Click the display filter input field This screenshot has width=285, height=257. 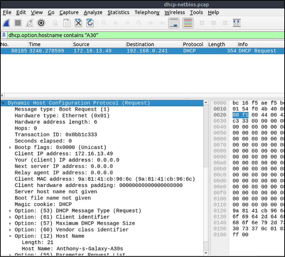[x=145, y=35]
